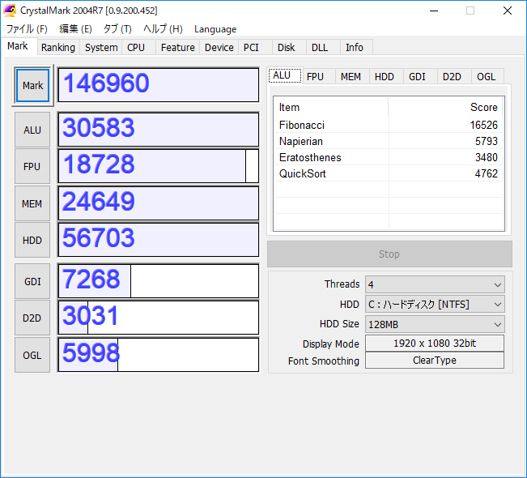Click the Stop button
The height and width of the screenshot is (478, 527).
click(x=389, y=254)
